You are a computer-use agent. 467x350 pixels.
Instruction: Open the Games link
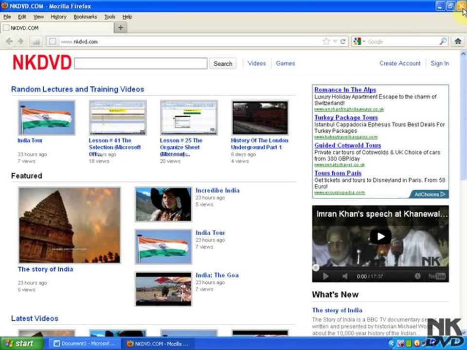pos(286,63)
